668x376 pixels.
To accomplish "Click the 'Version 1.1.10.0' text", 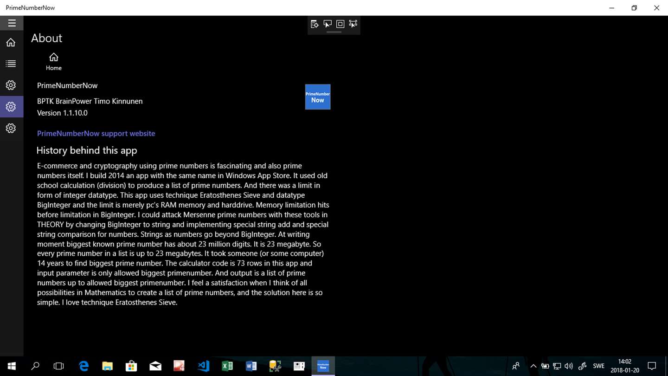I will pos(62,113).
